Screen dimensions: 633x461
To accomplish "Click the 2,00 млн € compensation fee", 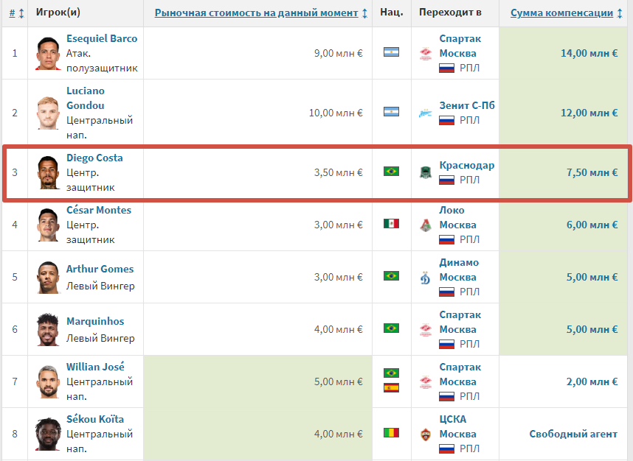I will (592, 381).
